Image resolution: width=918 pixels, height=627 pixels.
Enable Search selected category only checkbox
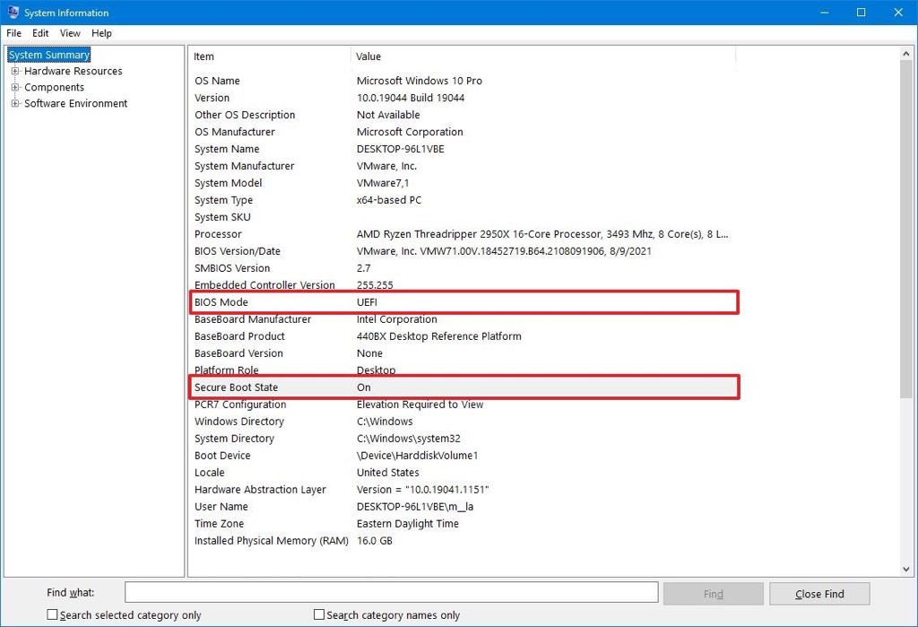coord(53,614)
